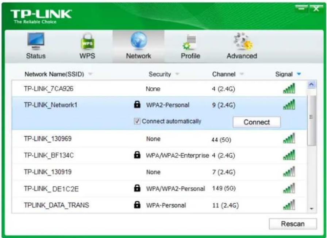Open the WPS padlock icon
The height and width of the screenshot is (238, 327).
(87, 41)
